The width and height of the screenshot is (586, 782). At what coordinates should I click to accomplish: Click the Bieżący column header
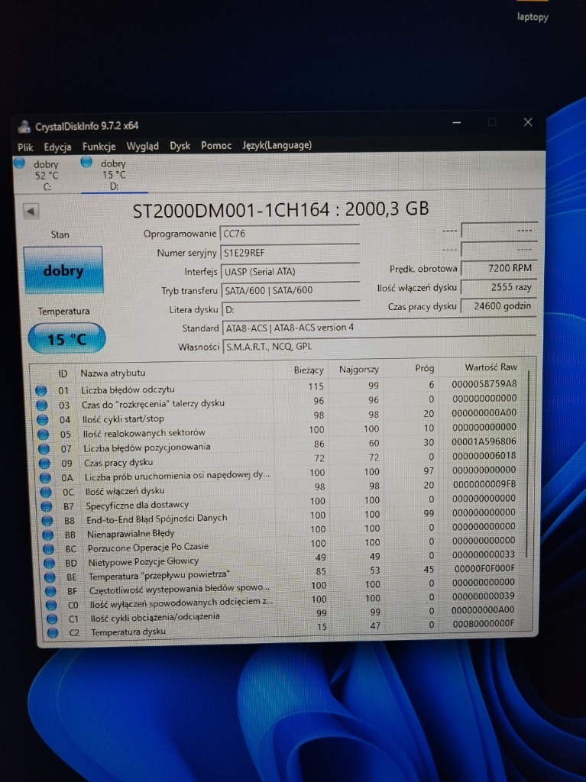click(309, 370)
